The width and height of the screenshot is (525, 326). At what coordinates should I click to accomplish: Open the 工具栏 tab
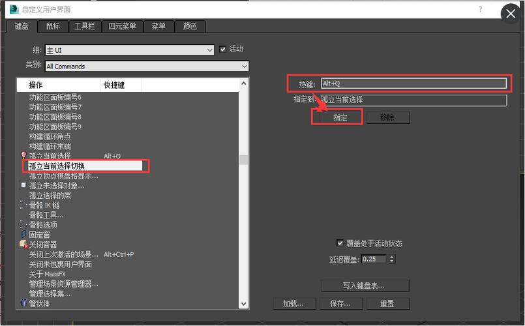[x=84, y=26]
